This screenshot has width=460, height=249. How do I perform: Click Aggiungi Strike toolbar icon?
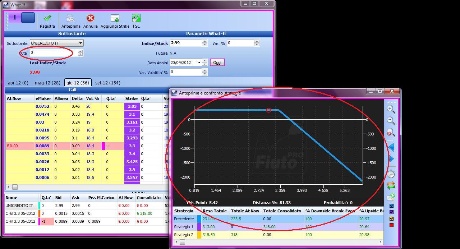[x=115, y=18]
